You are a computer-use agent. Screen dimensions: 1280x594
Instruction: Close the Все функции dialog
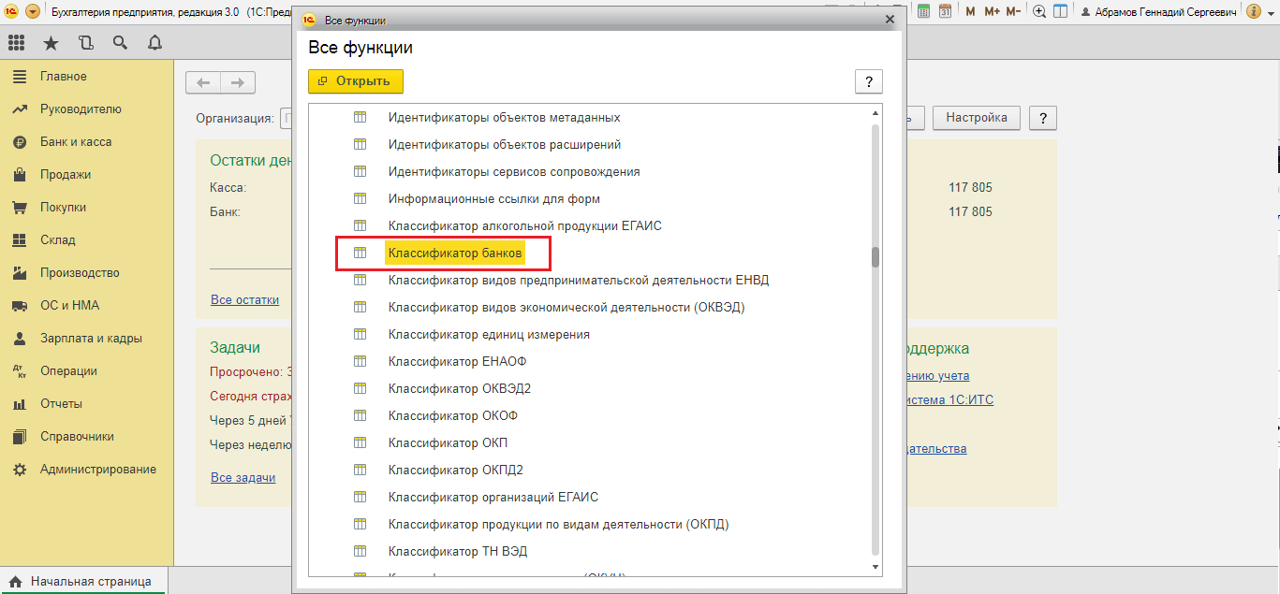[890, 20]
